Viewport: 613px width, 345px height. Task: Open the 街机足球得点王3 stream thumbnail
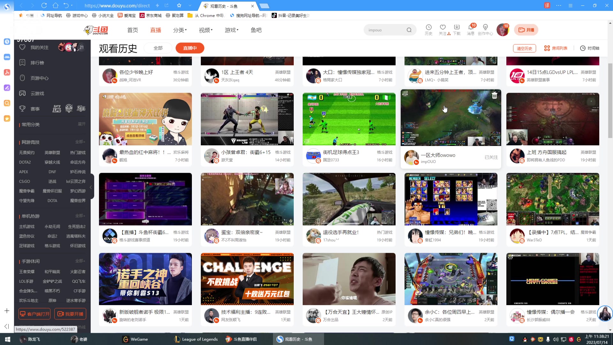tap(349, 119)
